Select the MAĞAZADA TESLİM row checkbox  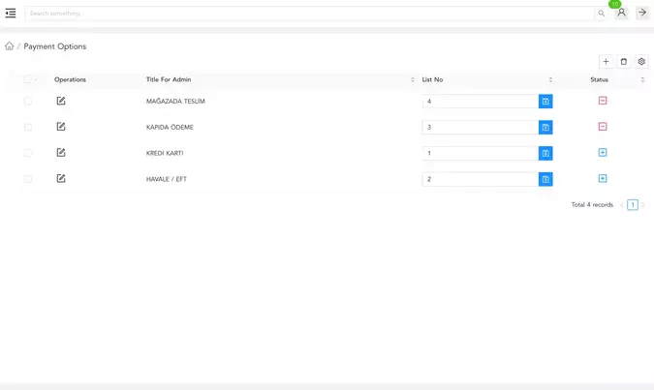[x=28, y=101]
